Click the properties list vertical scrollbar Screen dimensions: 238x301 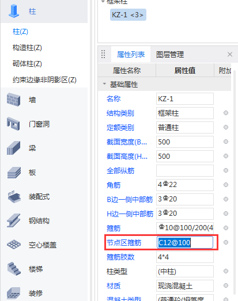235,182
